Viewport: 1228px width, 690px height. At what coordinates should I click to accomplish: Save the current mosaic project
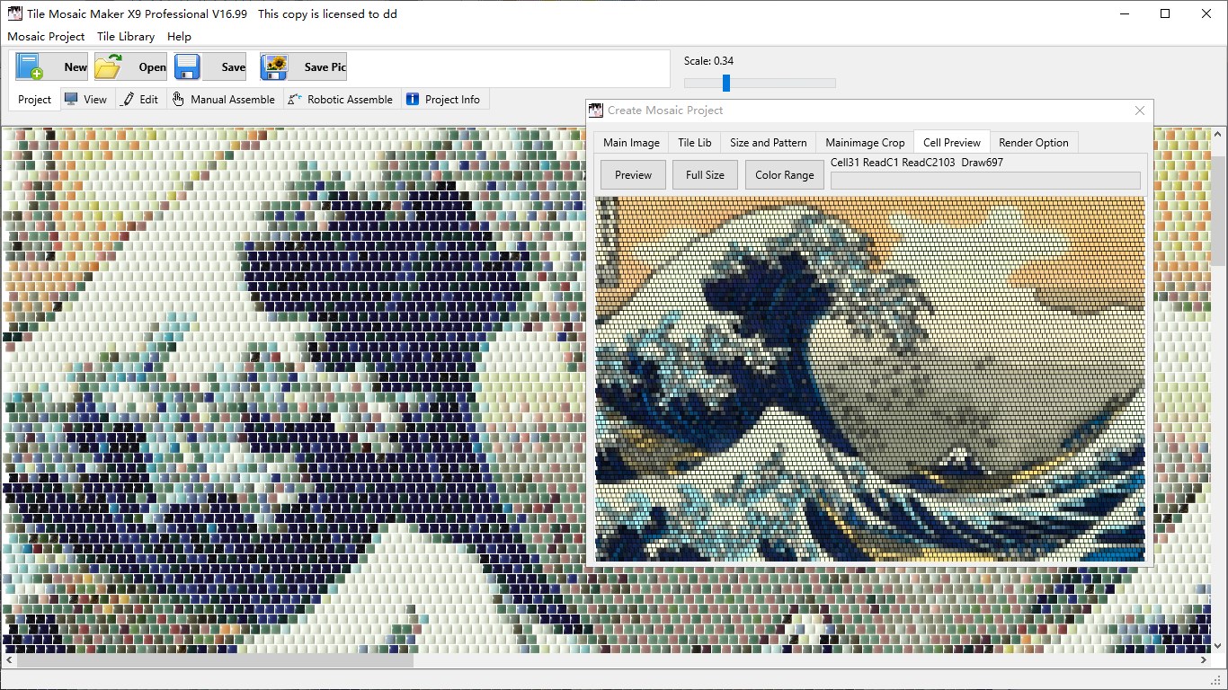(209, 66)
